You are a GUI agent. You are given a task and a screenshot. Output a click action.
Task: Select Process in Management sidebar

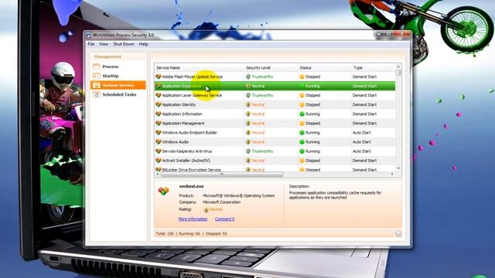(x=110, y=67)
